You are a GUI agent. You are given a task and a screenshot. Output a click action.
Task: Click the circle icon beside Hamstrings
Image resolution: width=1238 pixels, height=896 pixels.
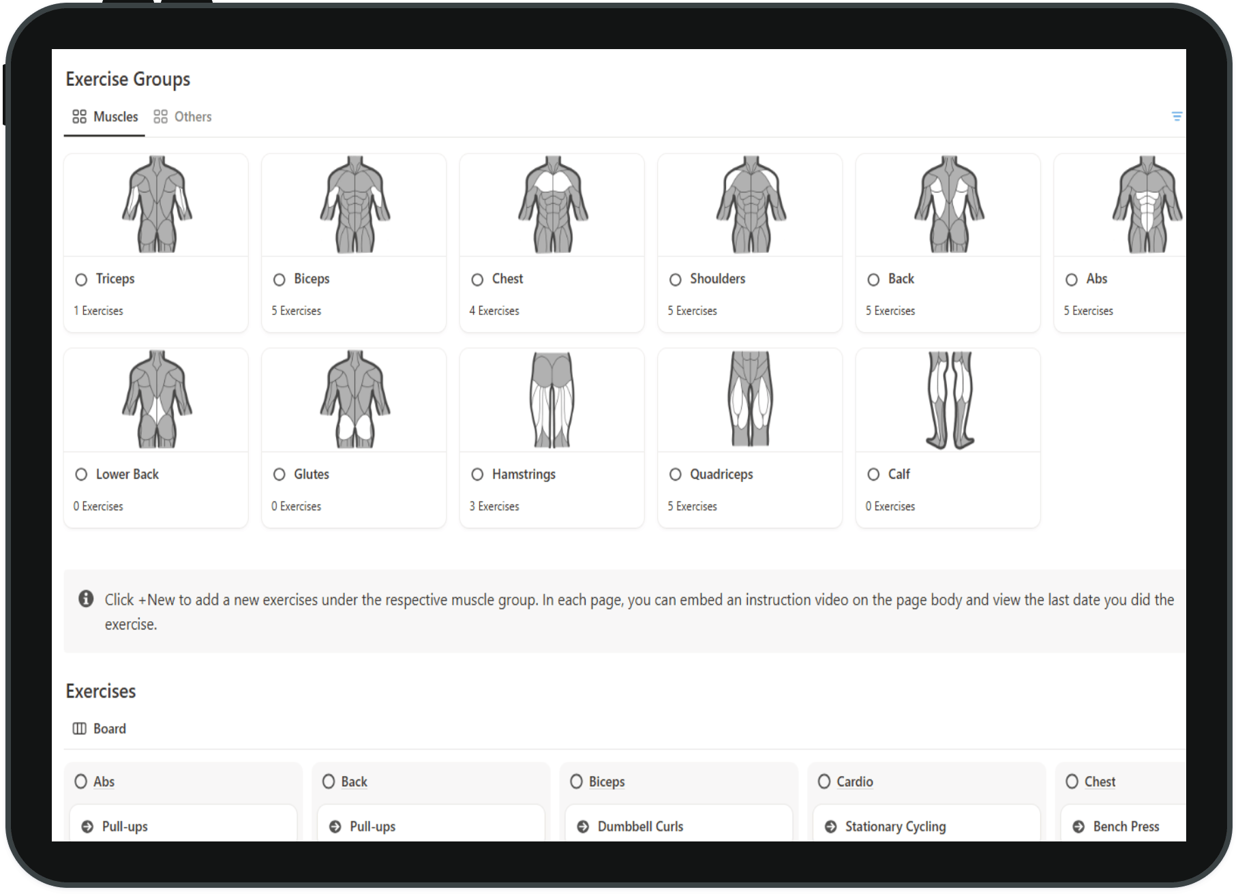point(477,475)
